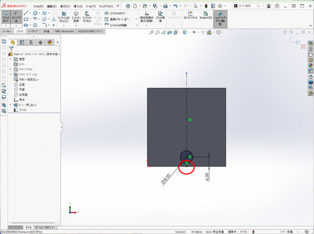Click the rebuild traffic light icon
The image size is (314, 234).
206,6
